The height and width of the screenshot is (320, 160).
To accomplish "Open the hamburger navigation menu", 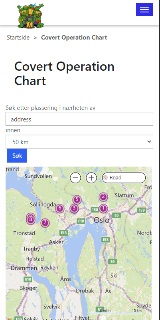I will coord(144,10).
